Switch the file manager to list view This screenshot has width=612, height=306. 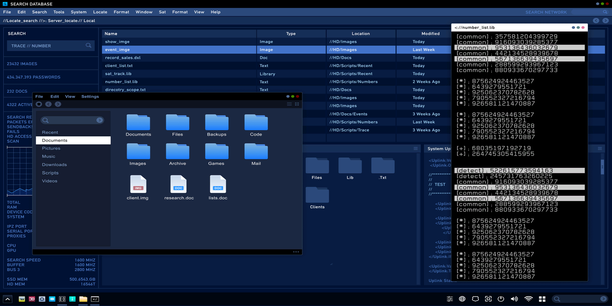pos(289,104)
